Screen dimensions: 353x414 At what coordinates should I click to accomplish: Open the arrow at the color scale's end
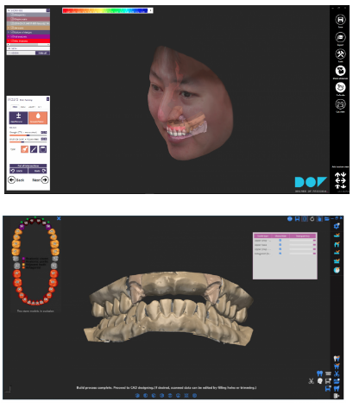tap(151, 10)
